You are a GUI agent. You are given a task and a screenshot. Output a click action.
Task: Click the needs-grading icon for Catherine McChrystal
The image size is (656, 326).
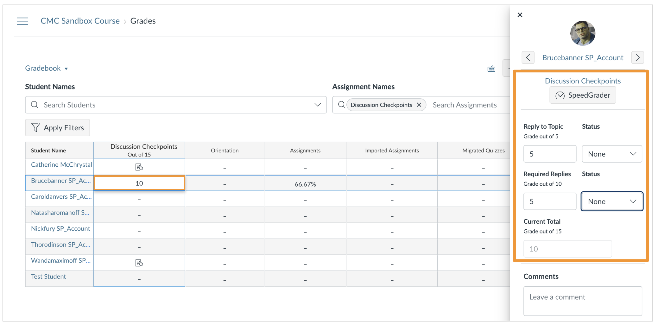click(x=139, y=167)
